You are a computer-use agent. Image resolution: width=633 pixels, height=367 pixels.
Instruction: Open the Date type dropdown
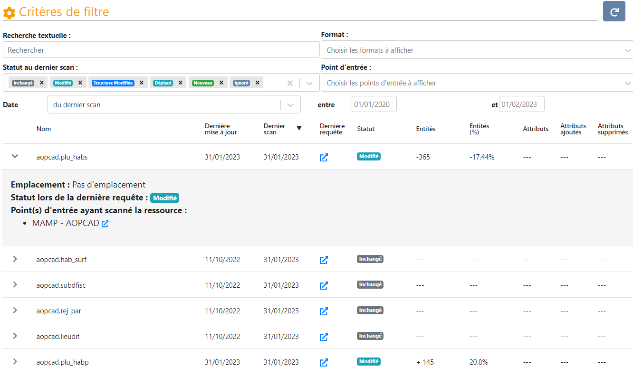(174, 104)
